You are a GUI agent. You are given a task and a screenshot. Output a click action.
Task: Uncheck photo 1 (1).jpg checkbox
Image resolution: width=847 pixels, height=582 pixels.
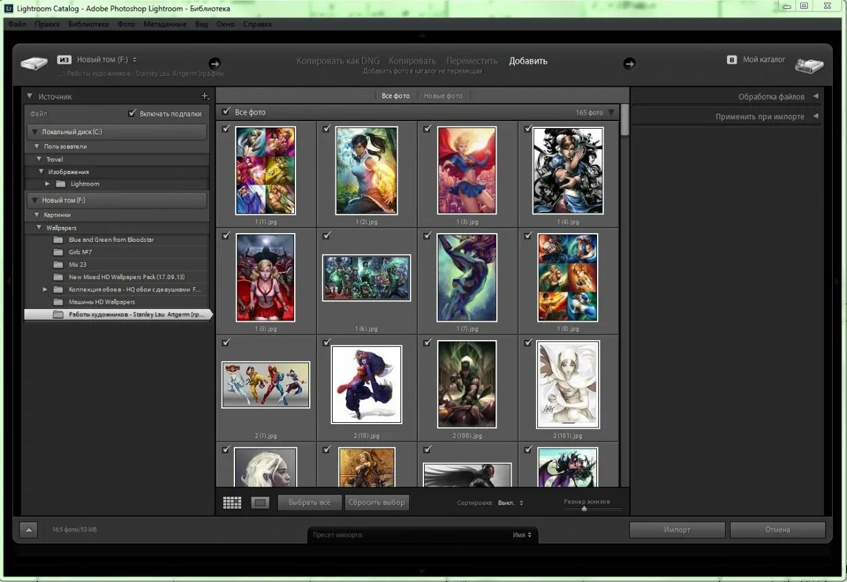(226, 129)
